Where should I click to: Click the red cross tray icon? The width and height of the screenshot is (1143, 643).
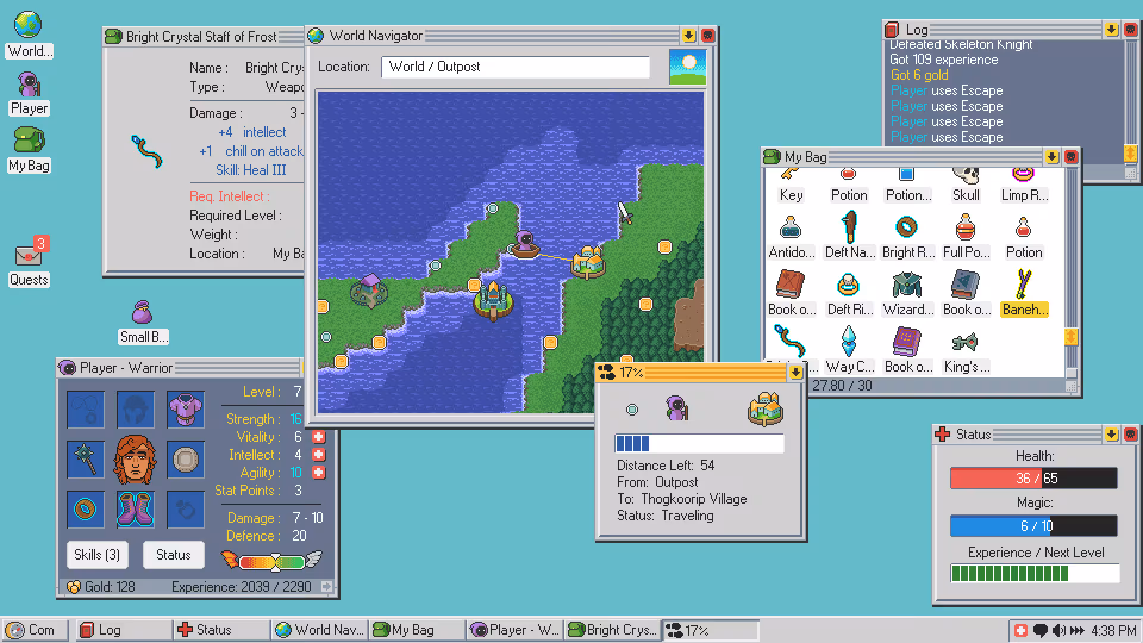1020,630
